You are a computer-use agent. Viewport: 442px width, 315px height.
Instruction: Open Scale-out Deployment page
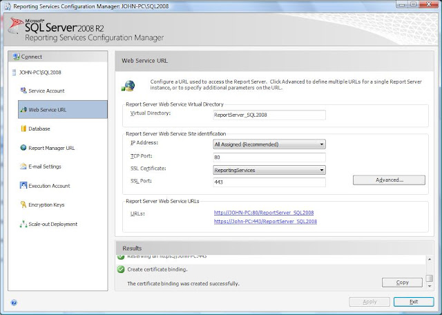tap(52, 225)
